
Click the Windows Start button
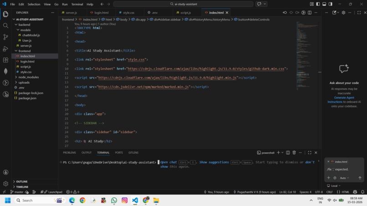[x=8, y=201]
